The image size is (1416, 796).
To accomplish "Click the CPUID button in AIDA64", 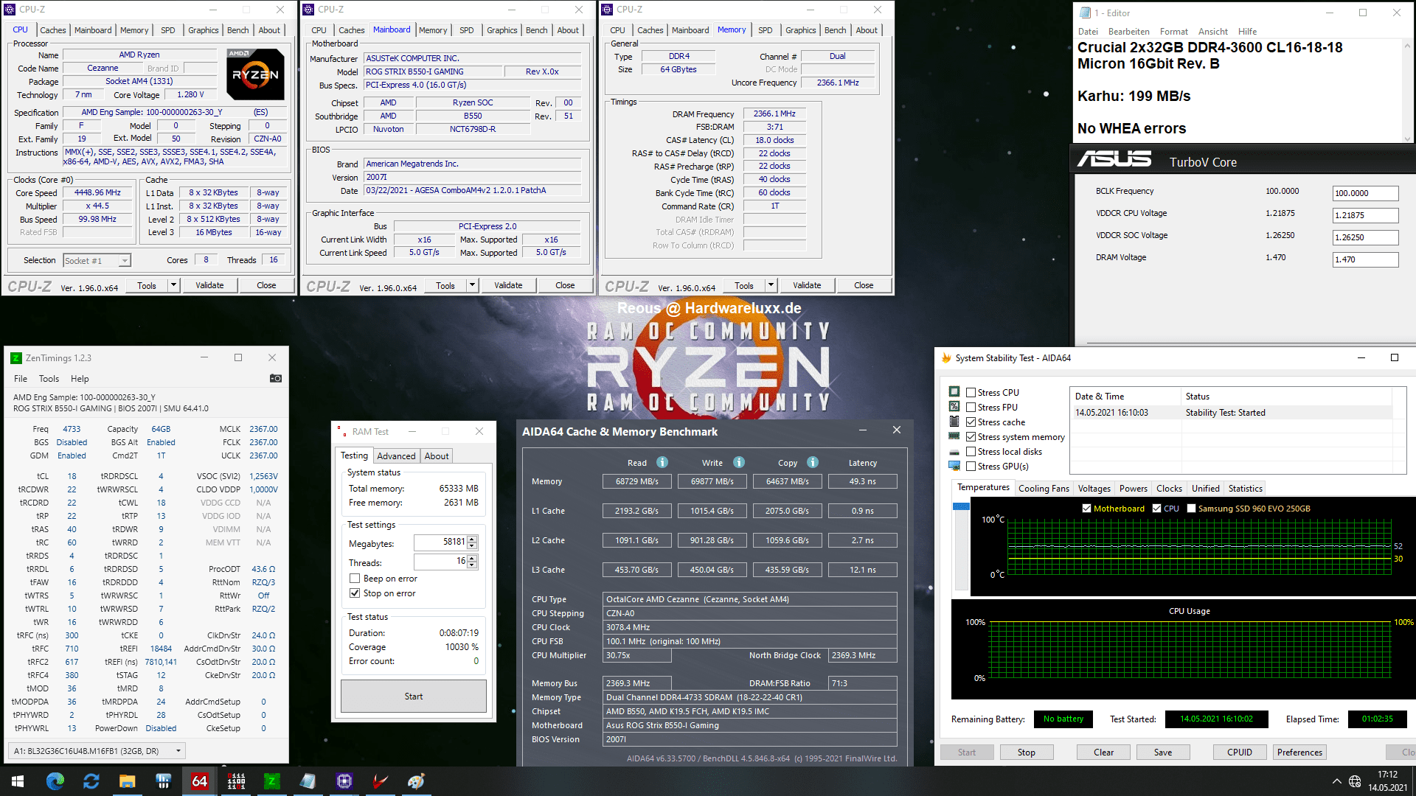I will [1240, 753].
